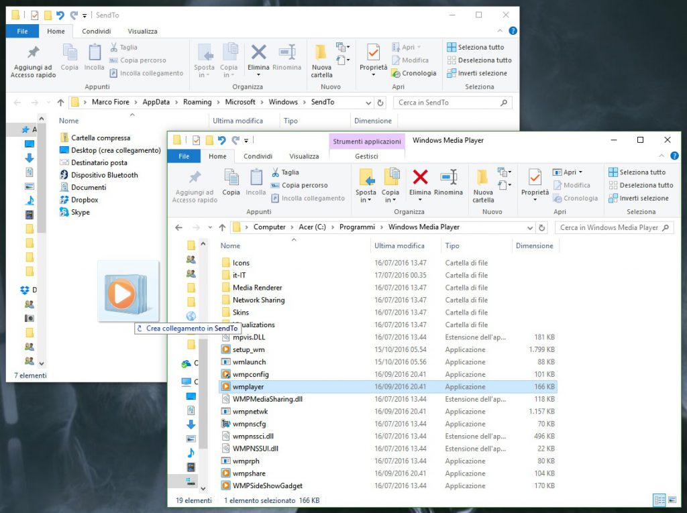Open File menu in SendTo window
Screen dimensions: 687x513
click(x=22, y=31)
